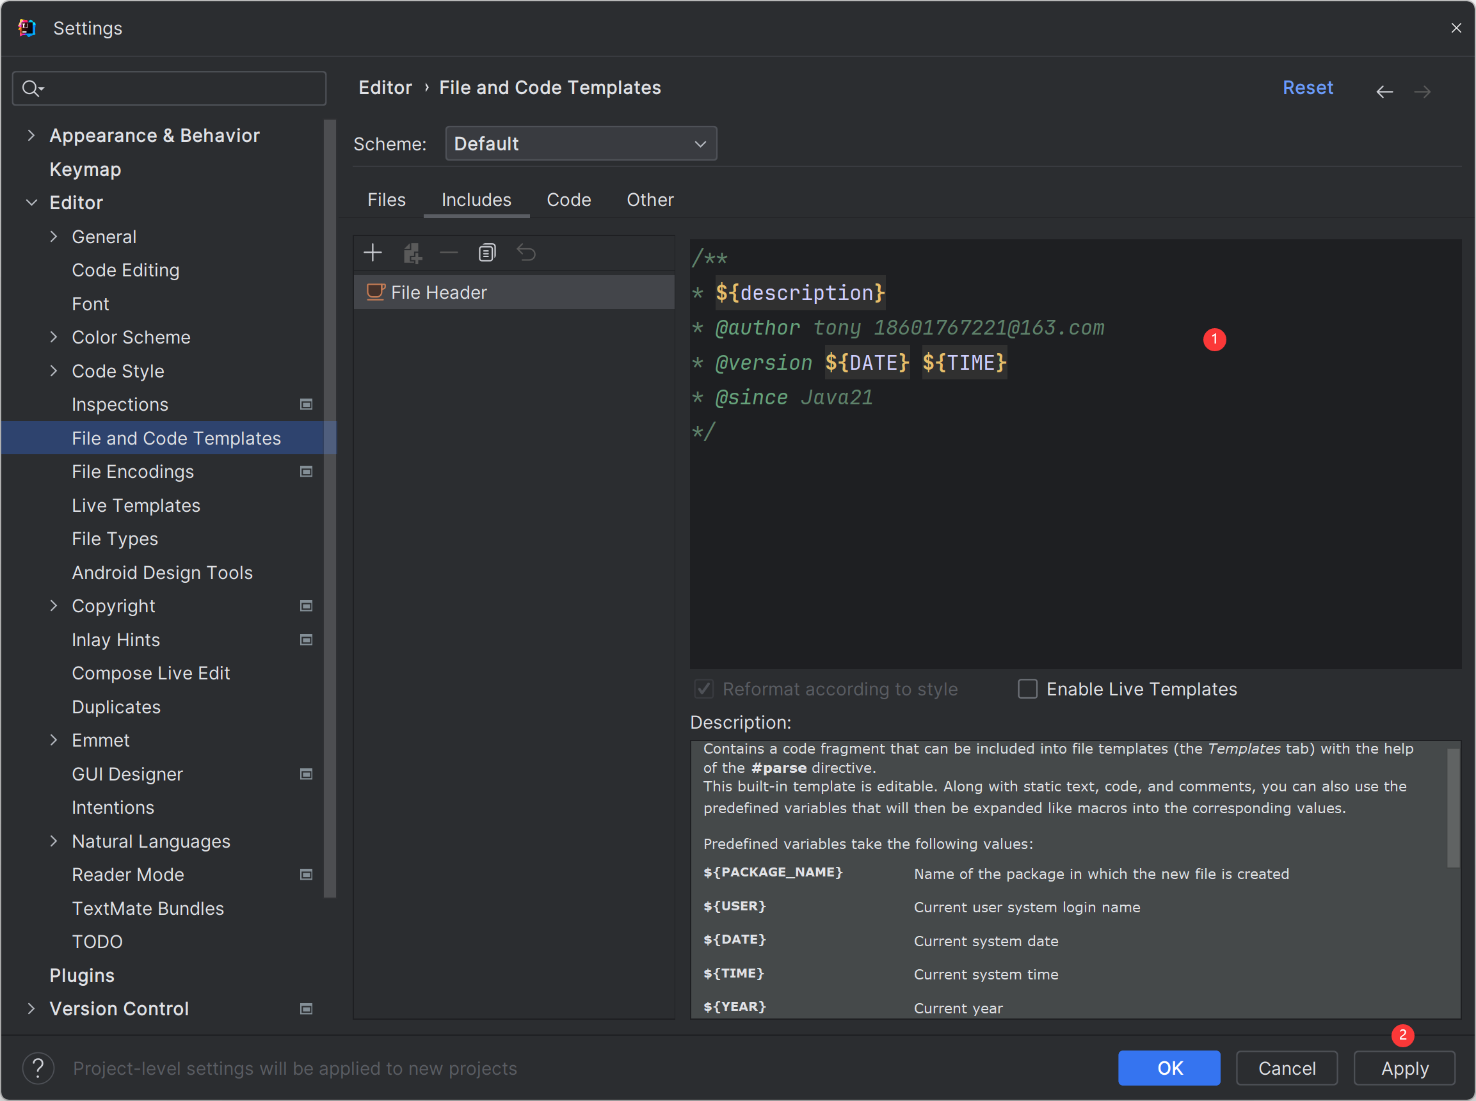Open Live Templates settings
This screenshot has height=1101, width=1476.
coord(136,505)
